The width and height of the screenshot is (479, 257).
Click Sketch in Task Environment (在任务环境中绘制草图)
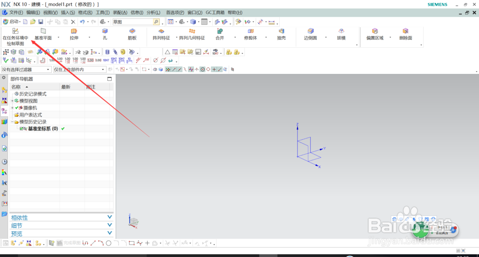[x=15, y=37]
